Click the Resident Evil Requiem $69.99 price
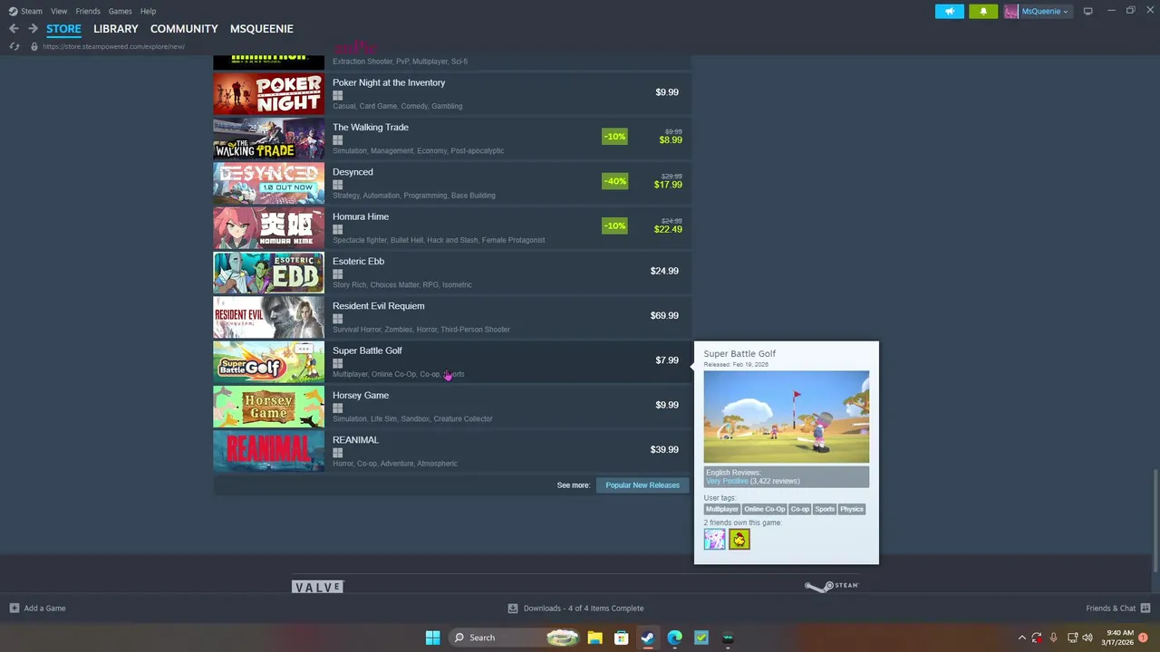 (664, 315)
